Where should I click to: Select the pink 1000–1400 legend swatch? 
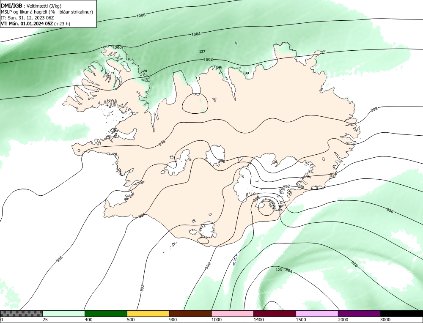tap(233, 314)
